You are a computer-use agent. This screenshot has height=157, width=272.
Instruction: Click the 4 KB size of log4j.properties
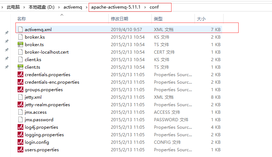point(216,127)
